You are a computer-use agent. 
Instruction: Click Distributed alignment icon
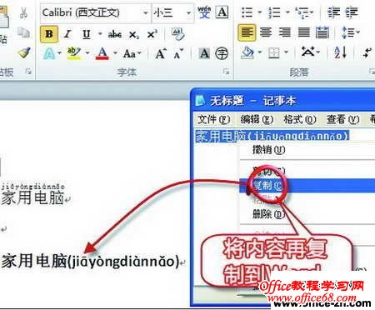coord(322,32)
